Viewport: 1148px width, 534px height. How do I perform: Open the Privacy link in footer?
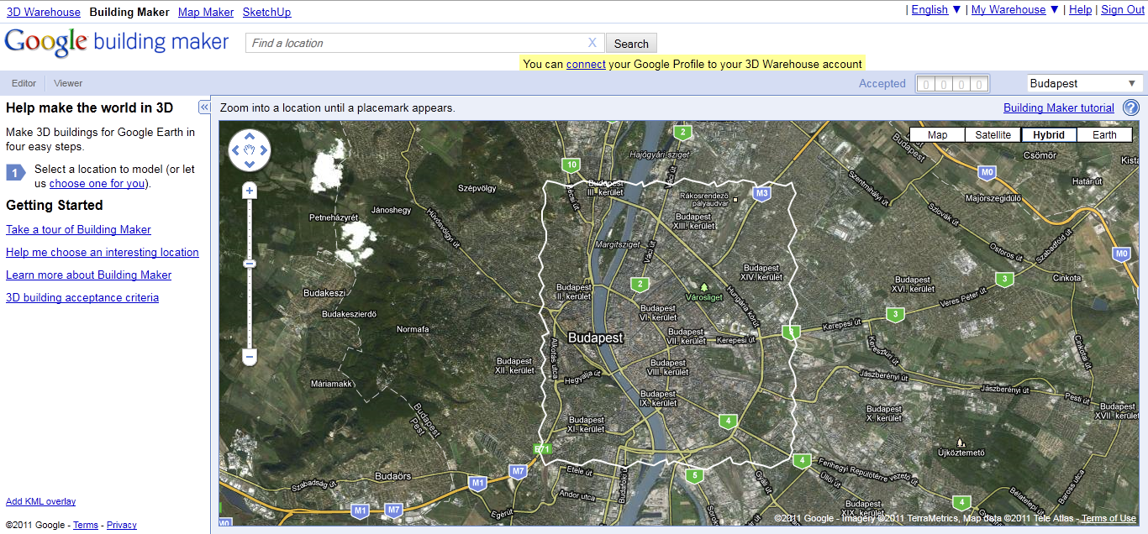click(122, 525)
